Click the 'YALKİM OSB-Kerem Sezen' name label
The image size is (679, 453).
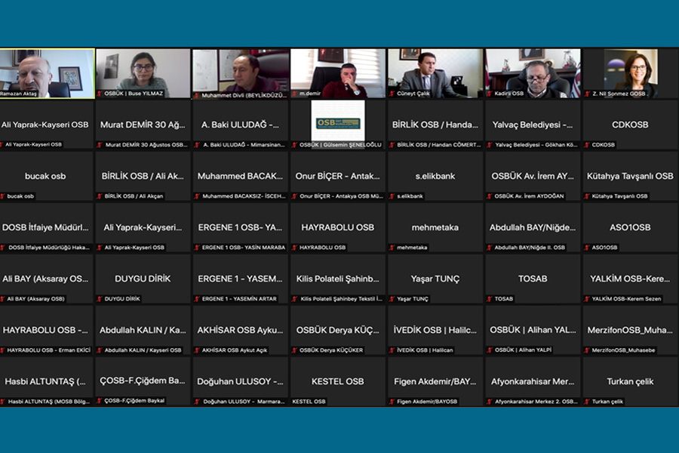[x=626, y=299]
